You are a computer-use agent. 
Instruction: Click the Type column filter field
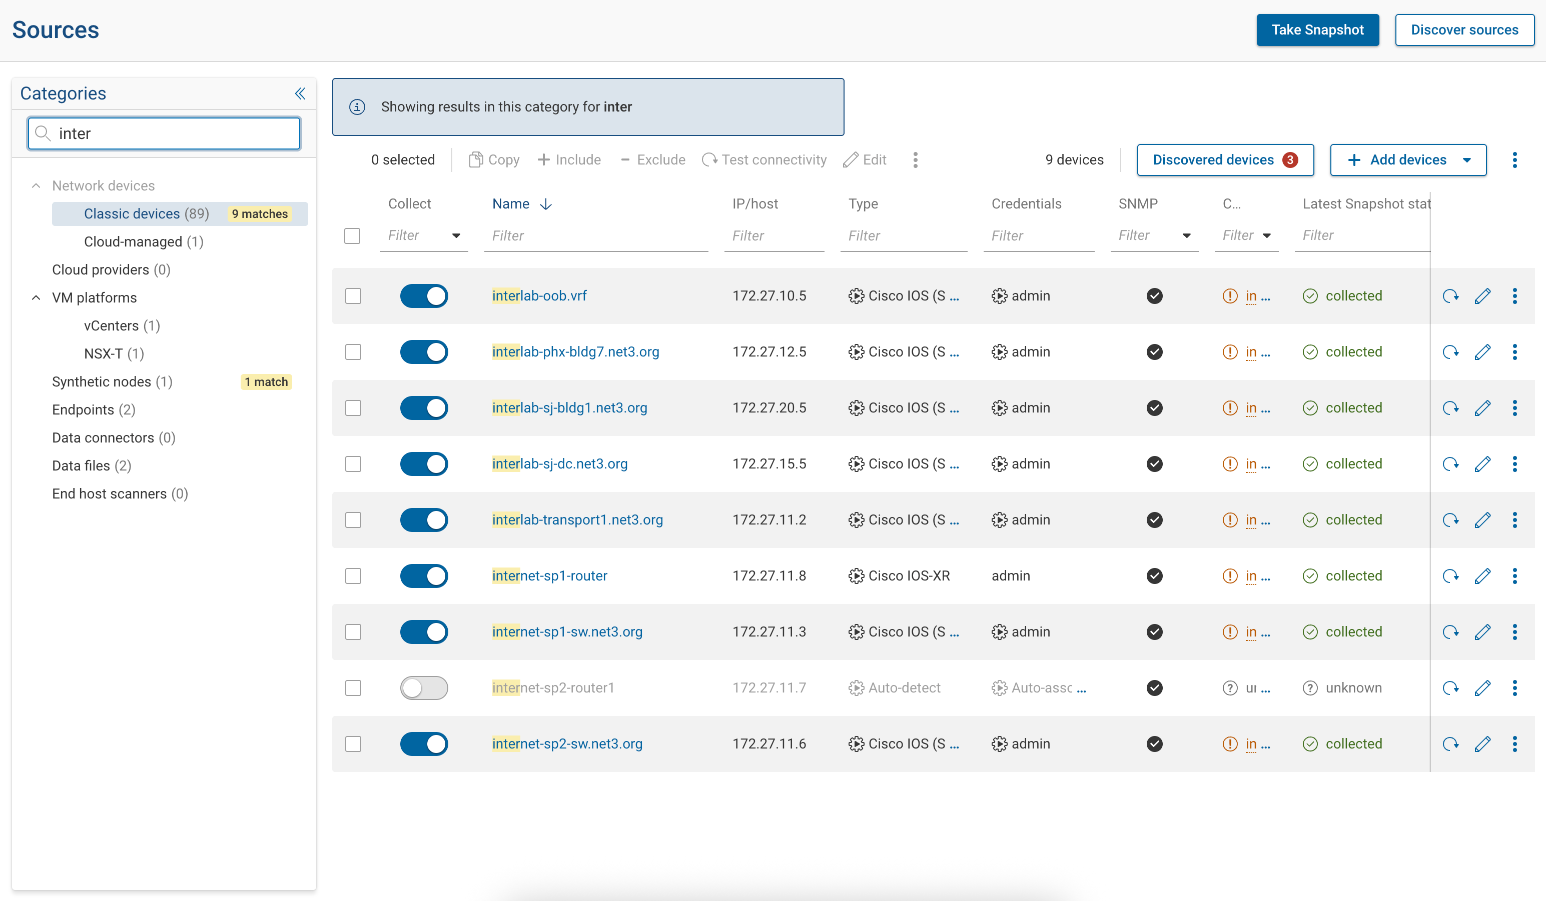(x=904, y=236)
